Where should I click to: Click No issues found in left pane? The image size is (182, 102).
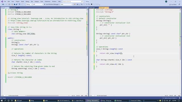point(13,96)
